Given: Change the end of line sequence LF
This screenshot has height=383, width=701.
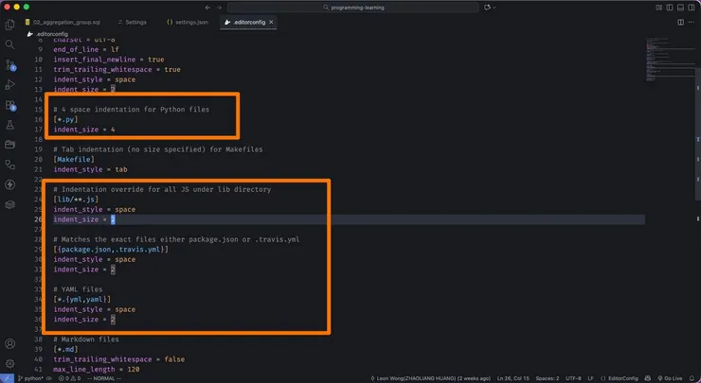Looking at the screenshot, I should [590, 378].
